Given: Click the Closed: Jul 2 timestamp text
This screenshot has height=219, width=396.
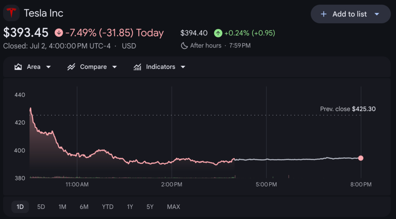Looking at the screenshot, I should point(57,46).
